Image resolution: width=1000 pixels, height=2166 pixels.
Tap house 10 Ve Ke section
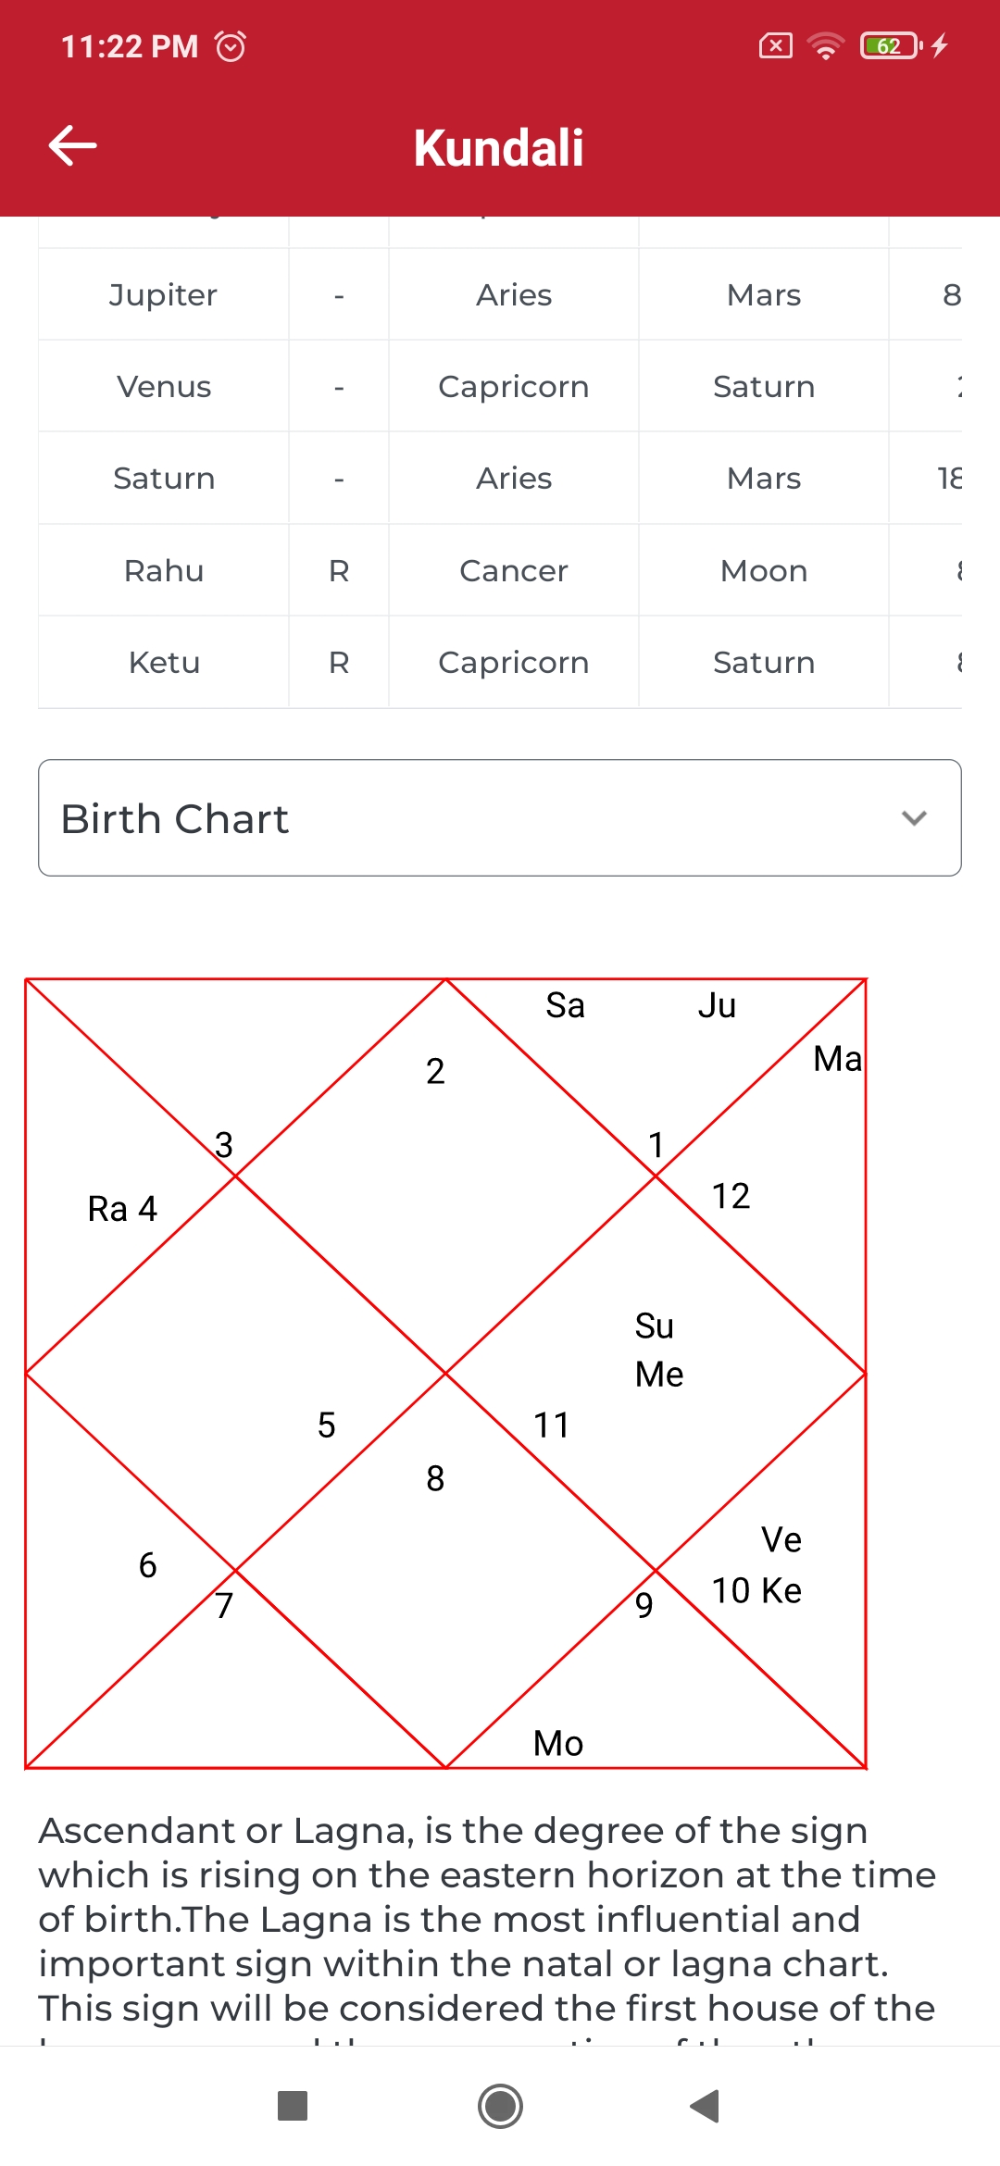pyautogui.click(x=757, y=1566)
